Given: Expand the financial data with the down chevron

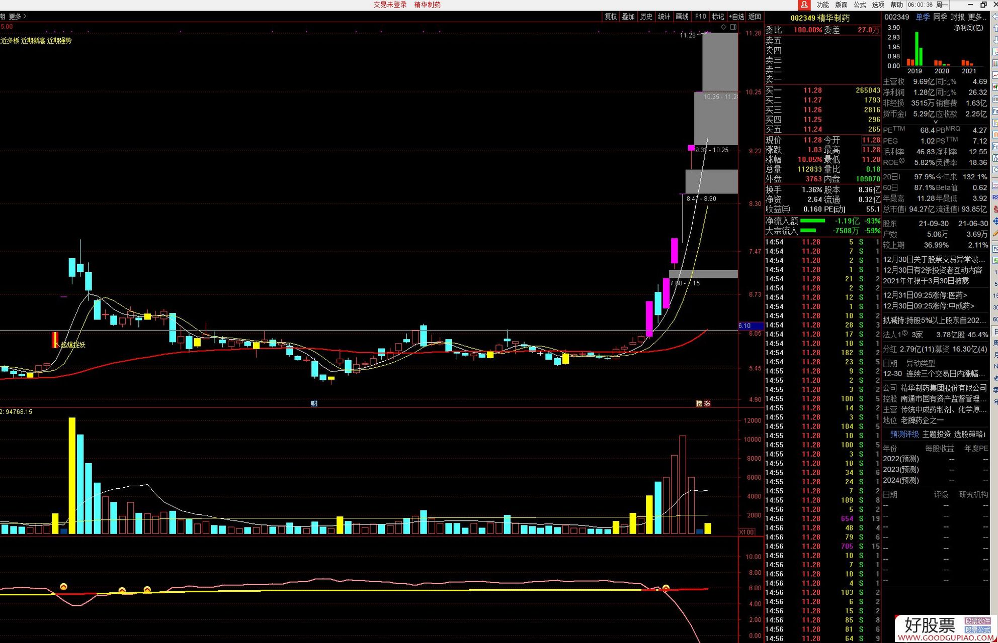Looking at the screenshot, I should [x=936, y=122].
